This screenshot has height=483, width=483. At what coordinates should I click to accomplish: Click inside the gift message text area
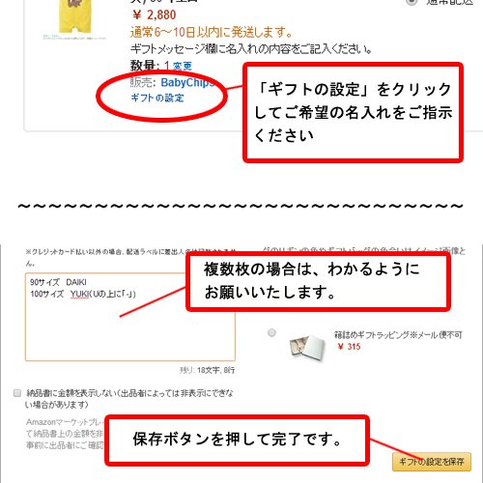click(130, 317)
